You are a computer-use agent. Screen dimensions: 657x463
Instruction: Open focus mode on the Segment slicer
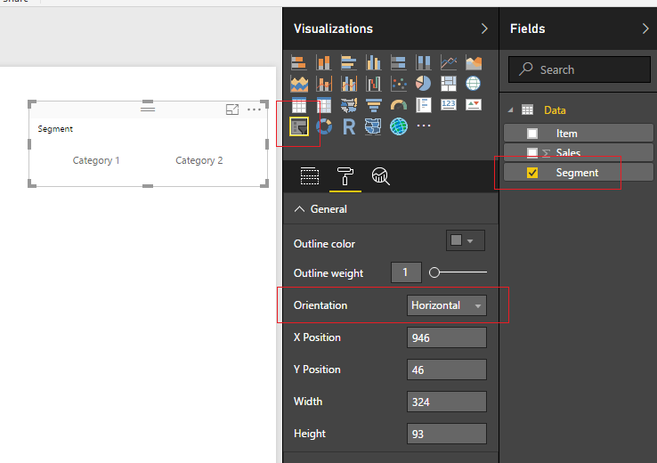click(x=232, y=110)
